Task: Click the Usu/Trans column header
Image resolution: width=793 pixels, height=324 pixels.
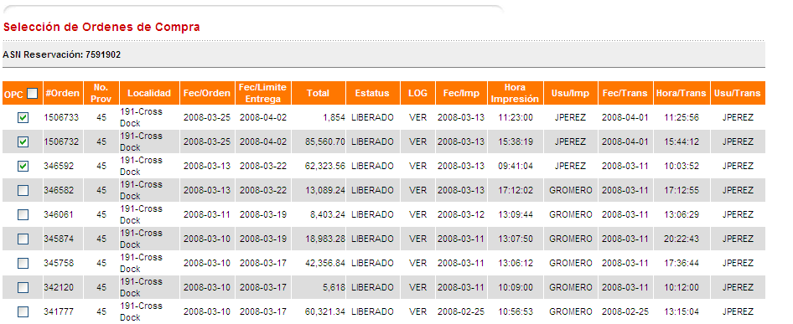Action: click(x=738, y=93)
